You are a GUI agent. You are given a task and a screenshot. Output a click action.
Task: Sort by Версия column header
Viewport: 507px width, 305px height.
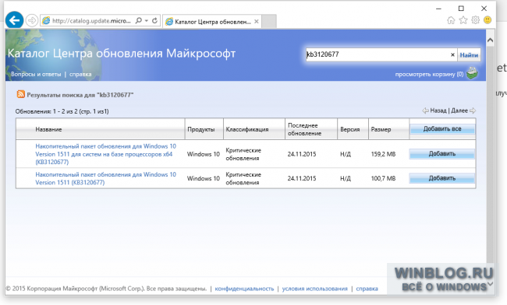pyautogui.click(x=350, y=129)
